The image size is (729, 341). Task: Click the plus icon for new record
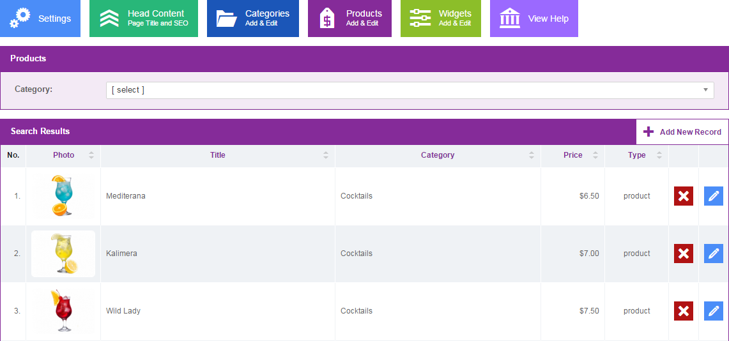[648, 132]
